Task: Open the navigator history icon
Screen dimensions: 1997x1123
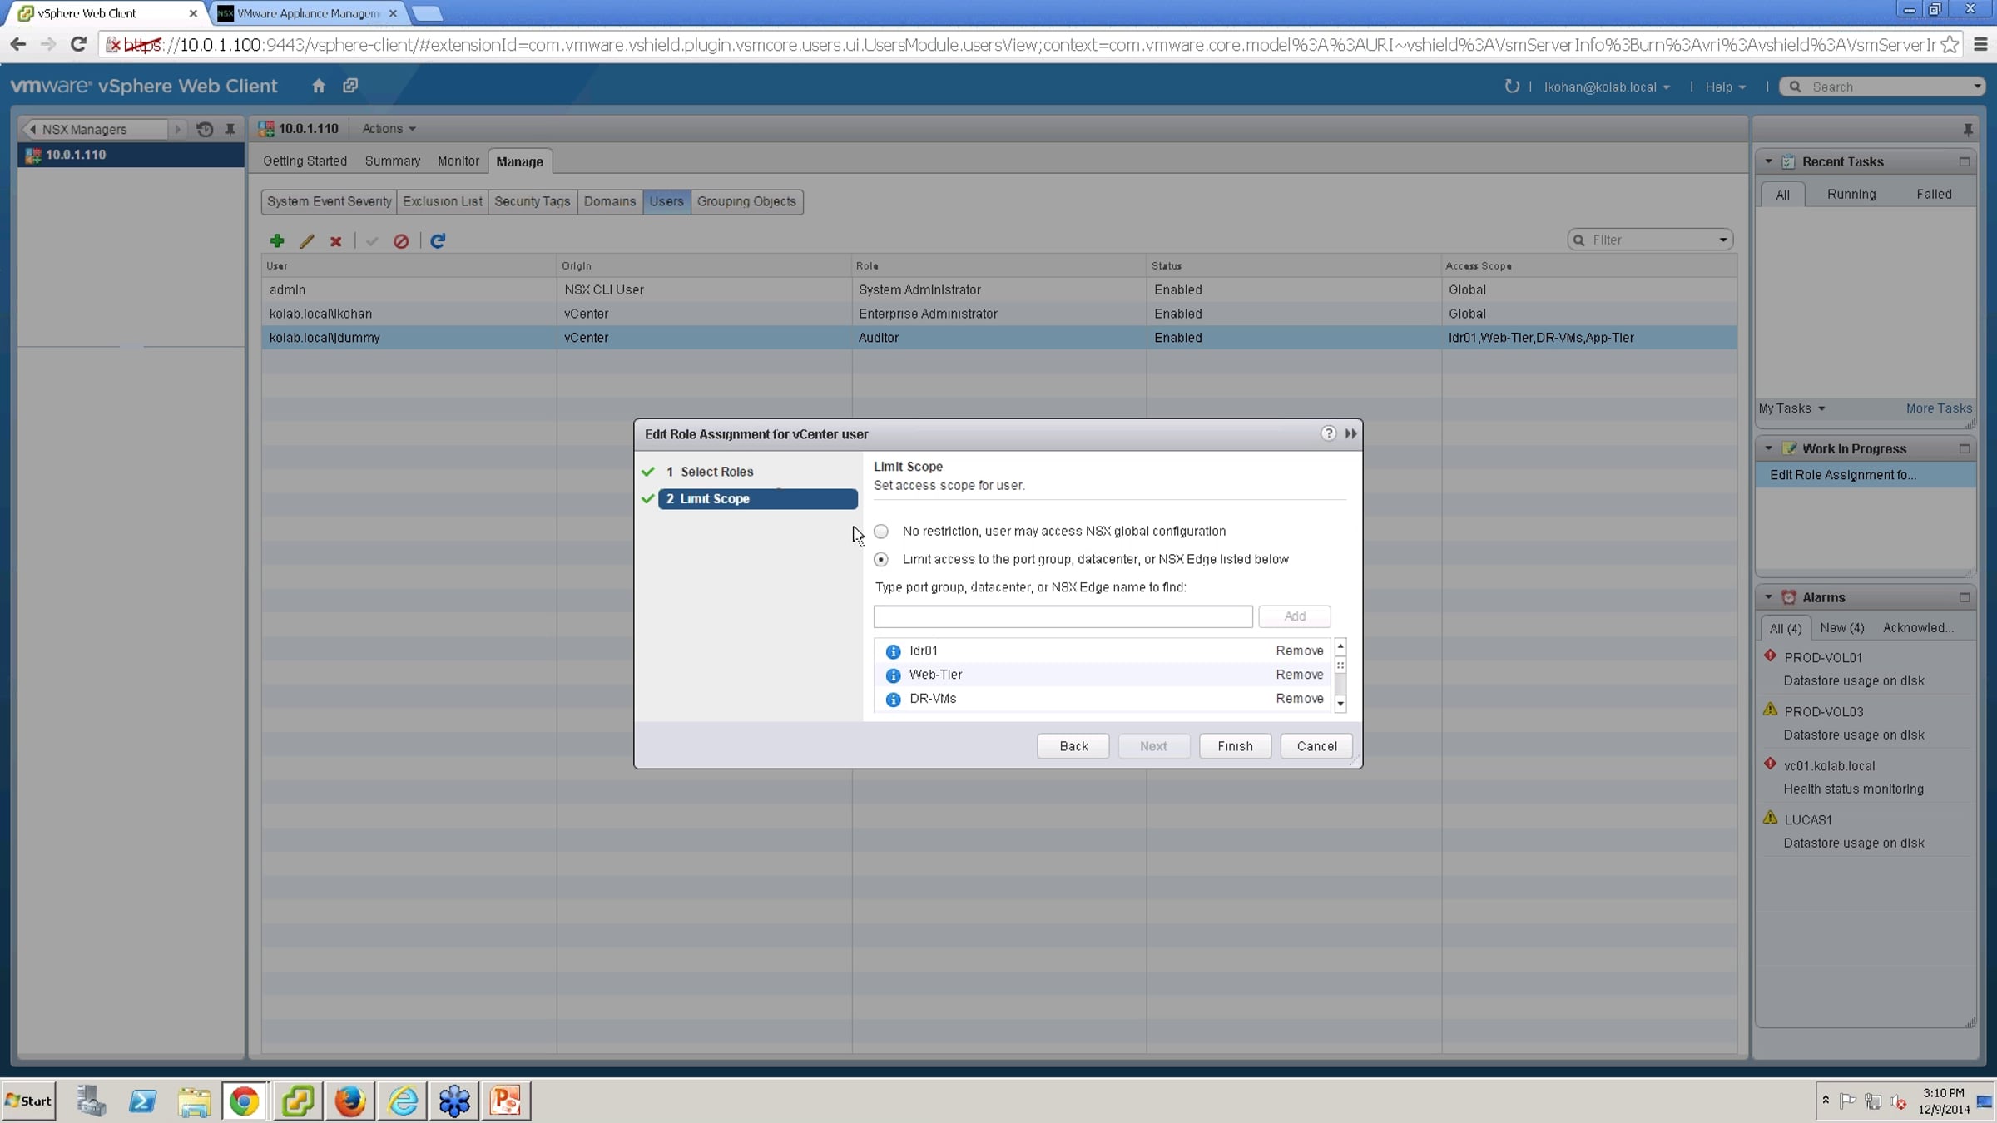Action: tap(205, 129)
